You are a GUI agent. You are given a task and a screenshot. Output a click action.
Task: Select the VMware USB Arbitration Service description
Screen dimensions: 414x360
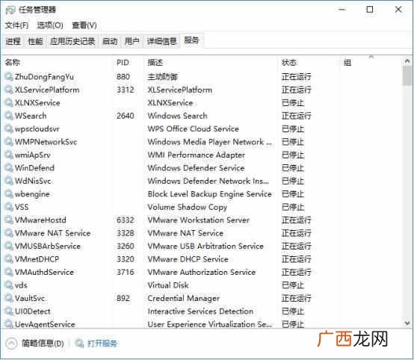click(x=206, y=246)
